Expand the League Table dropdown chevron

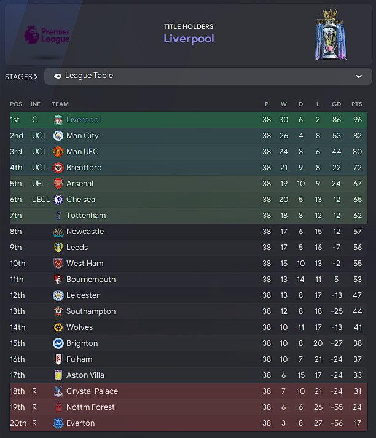(x=359, y=76)
